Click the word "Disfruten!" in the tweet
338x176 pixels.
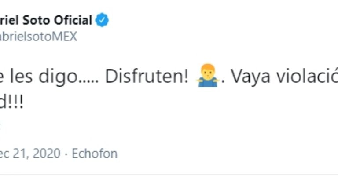[148, 77]
